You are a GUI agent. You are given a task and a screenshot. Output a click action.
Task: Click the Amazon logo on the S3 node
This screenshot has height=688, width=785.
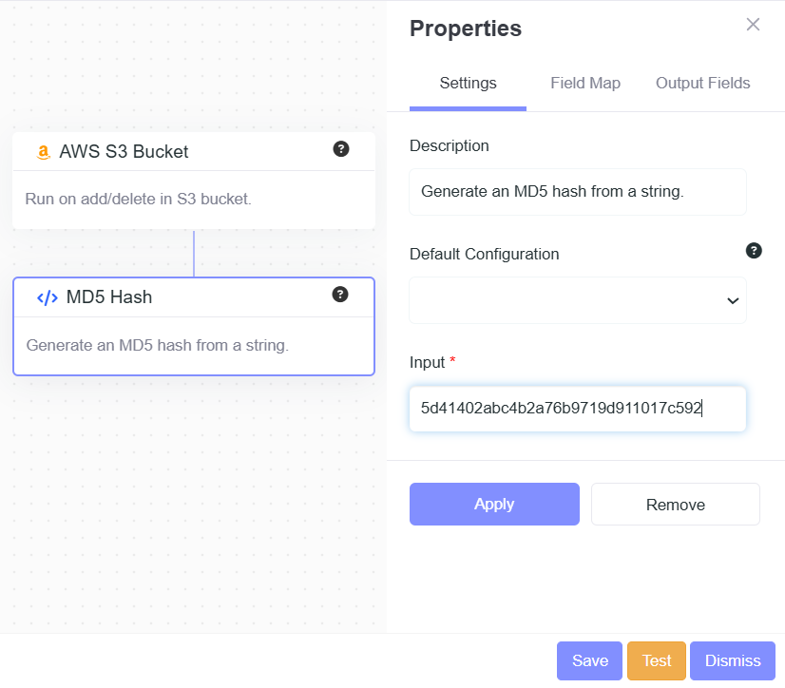(43, 152)
